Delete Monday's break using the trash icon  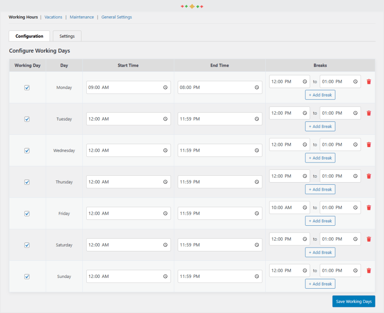click(369, 81)
